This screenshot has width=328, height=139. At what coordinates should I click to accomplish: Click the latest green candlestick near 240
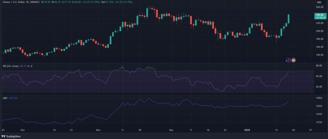(289, 19)
